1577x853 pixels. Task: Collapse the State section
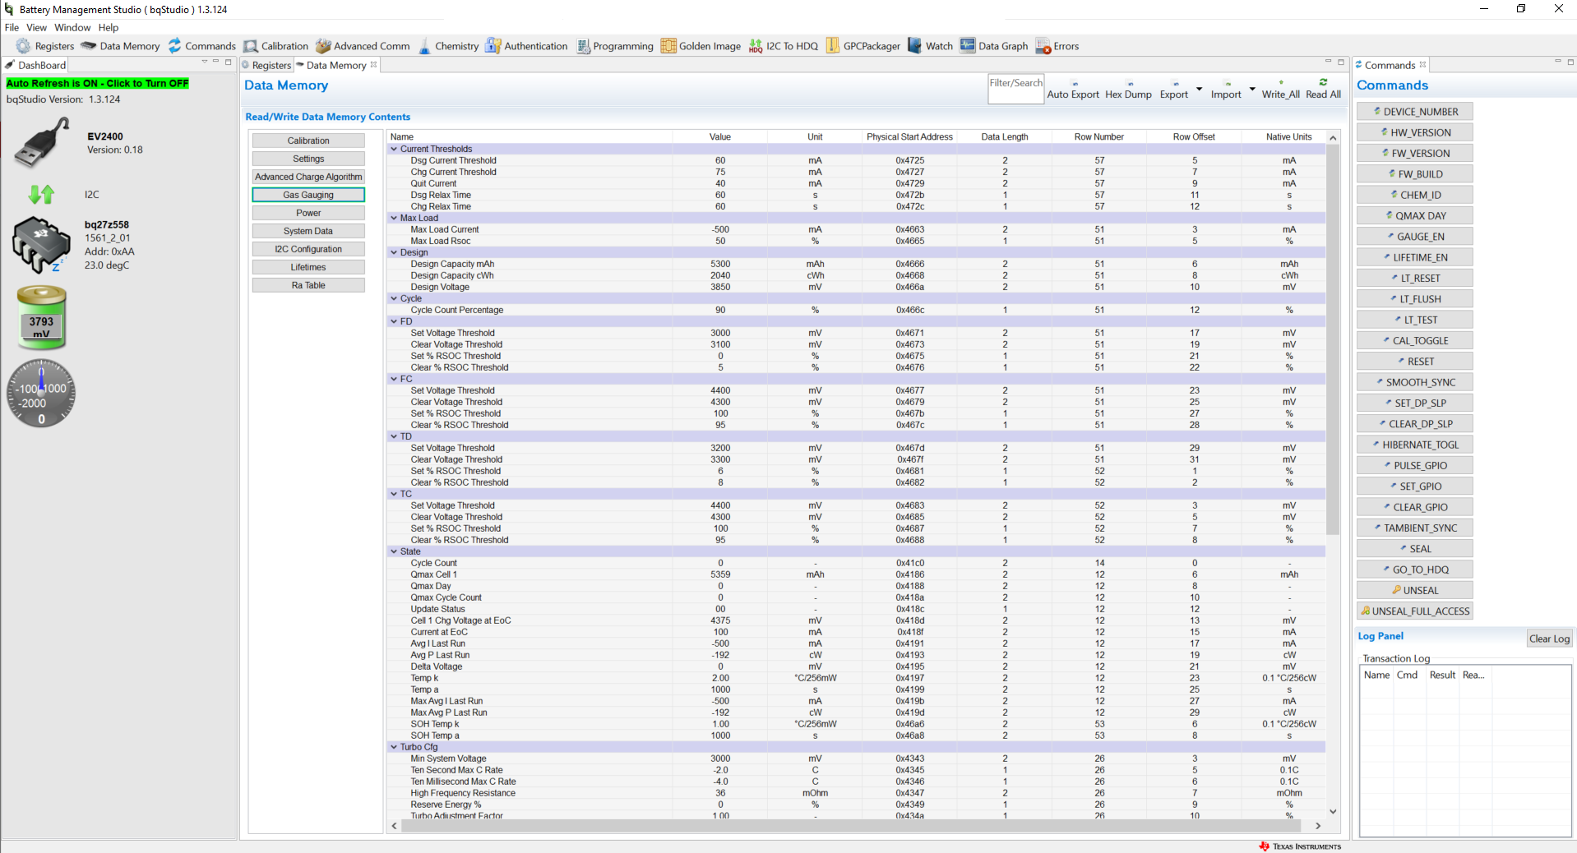tap(394, 551)
